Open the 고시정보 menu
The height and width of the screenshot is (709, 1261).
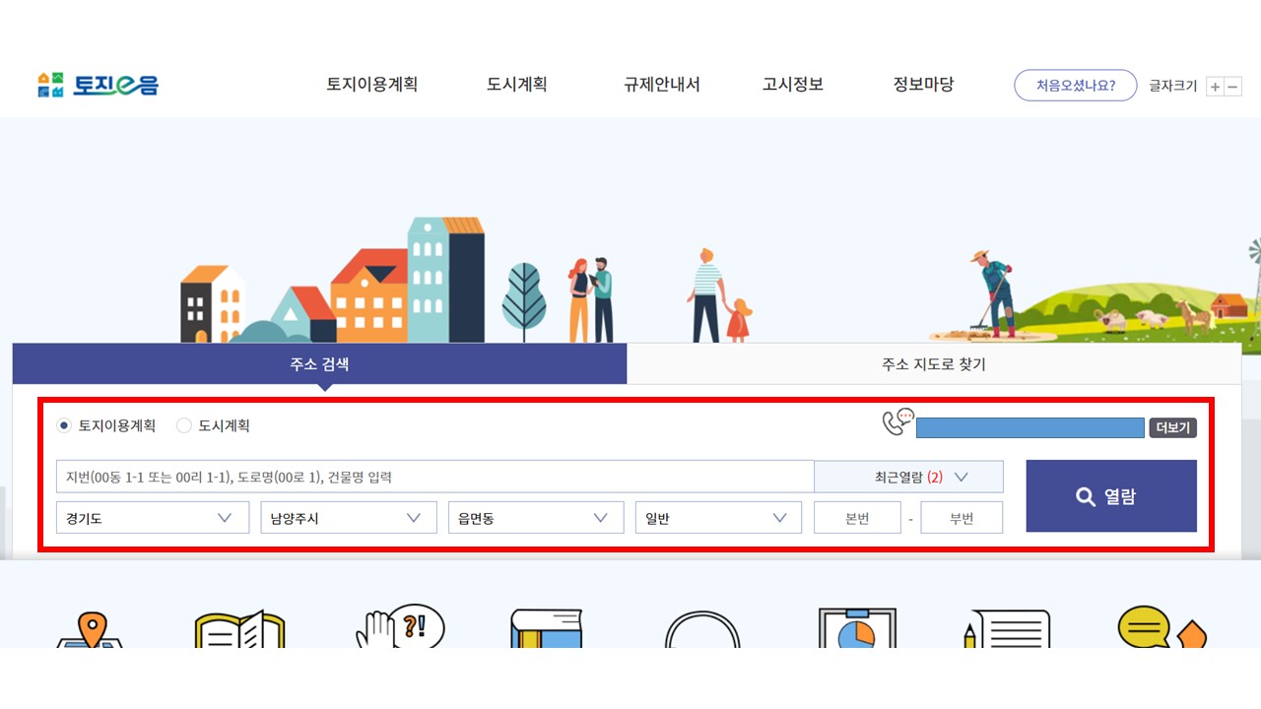point(793,86)
